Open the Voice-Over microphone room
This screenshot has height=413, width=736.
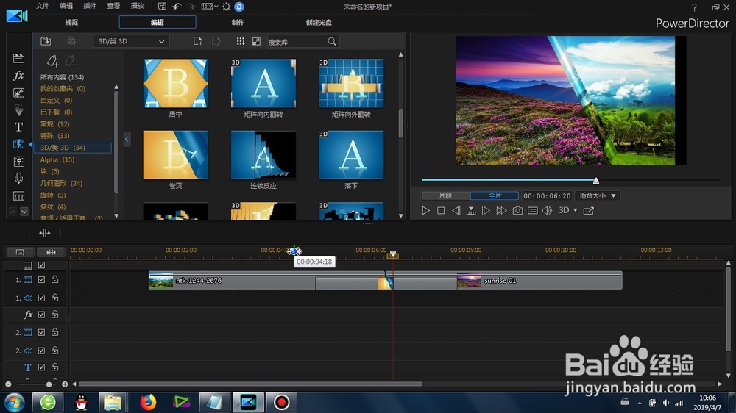(x=19, y=179)
